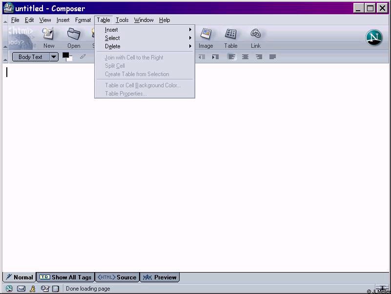The height and width of the screenshot is (294, 391).
Task: Choose the highlighter pen icon
Action: [83, 57]
